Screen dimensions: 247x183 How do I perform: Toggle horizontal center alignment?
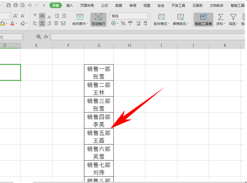tap(42, 24)
